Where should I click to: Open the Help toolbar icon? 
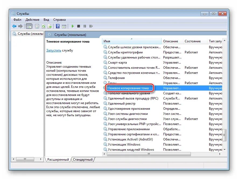point(58,26)
